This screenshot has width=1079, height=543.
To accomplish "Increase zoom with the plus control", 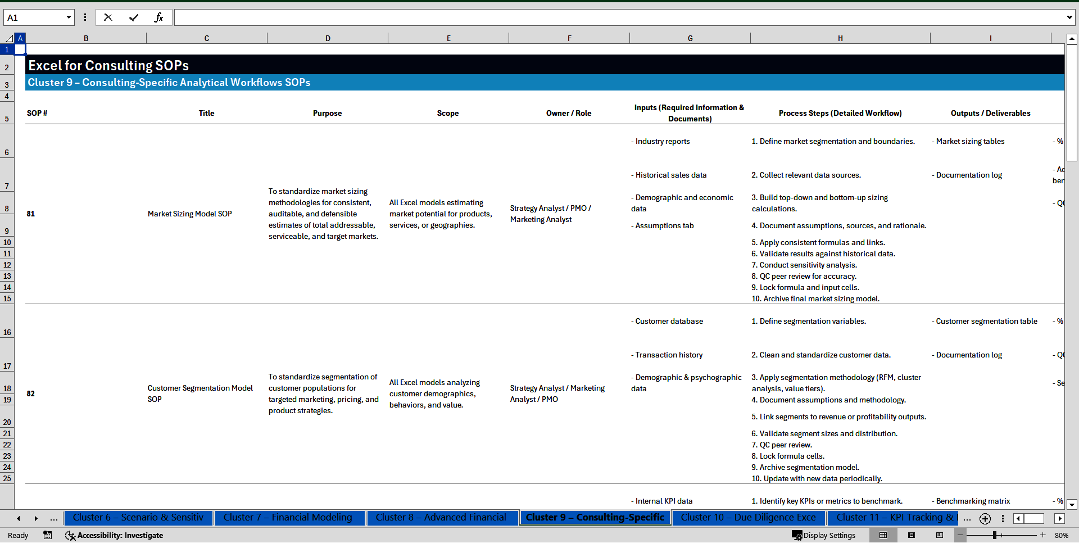I will tap(1042, 535).
